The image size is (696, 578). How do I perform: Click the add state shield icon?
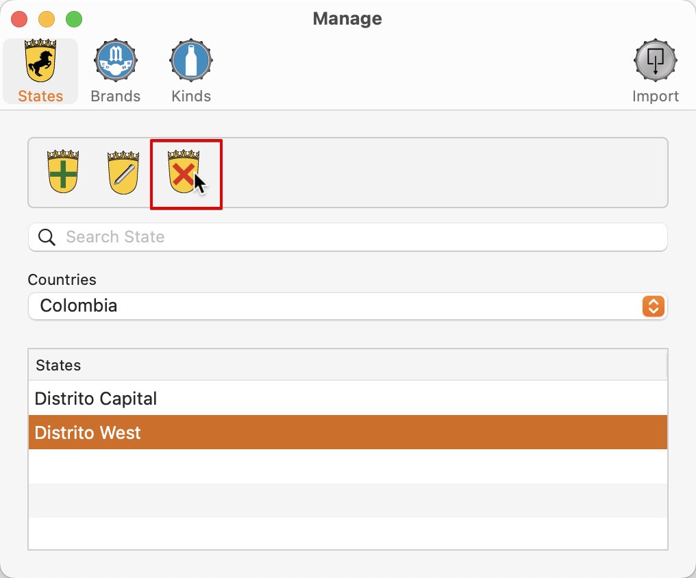point(63,172)
